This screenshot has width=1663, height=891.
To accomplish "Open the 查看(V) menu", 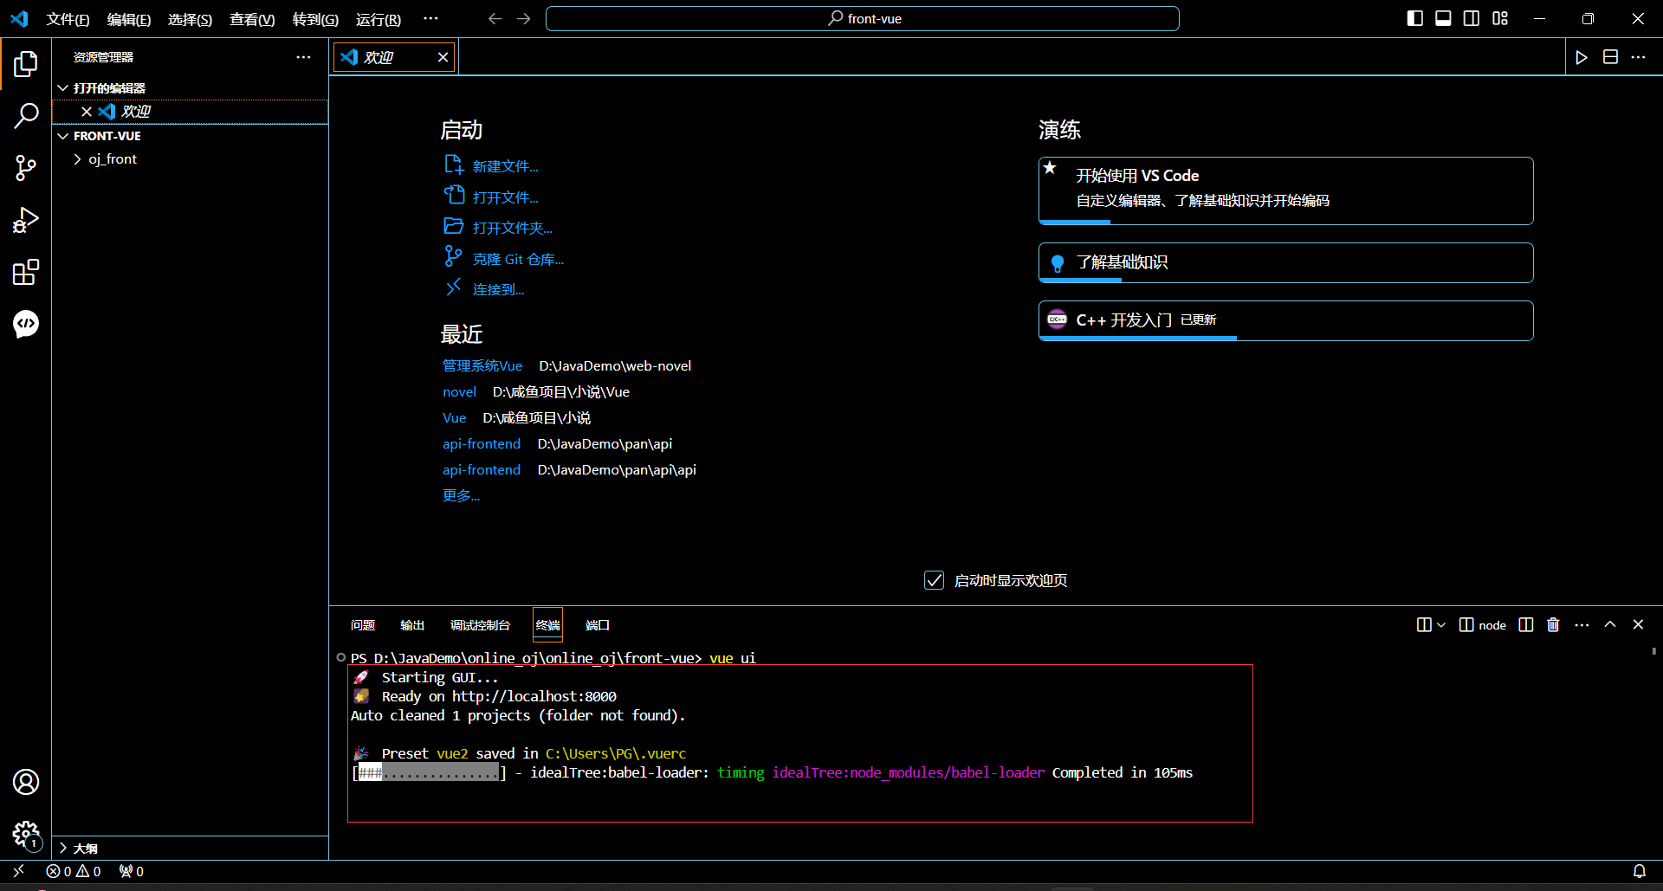I will pos(252,19).
